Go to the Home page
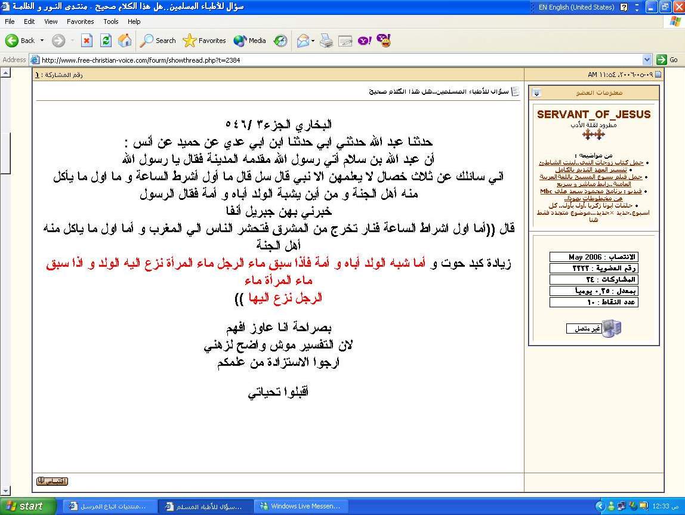The image size is (685, 515). pyautogui.click(x=125, y=41)
